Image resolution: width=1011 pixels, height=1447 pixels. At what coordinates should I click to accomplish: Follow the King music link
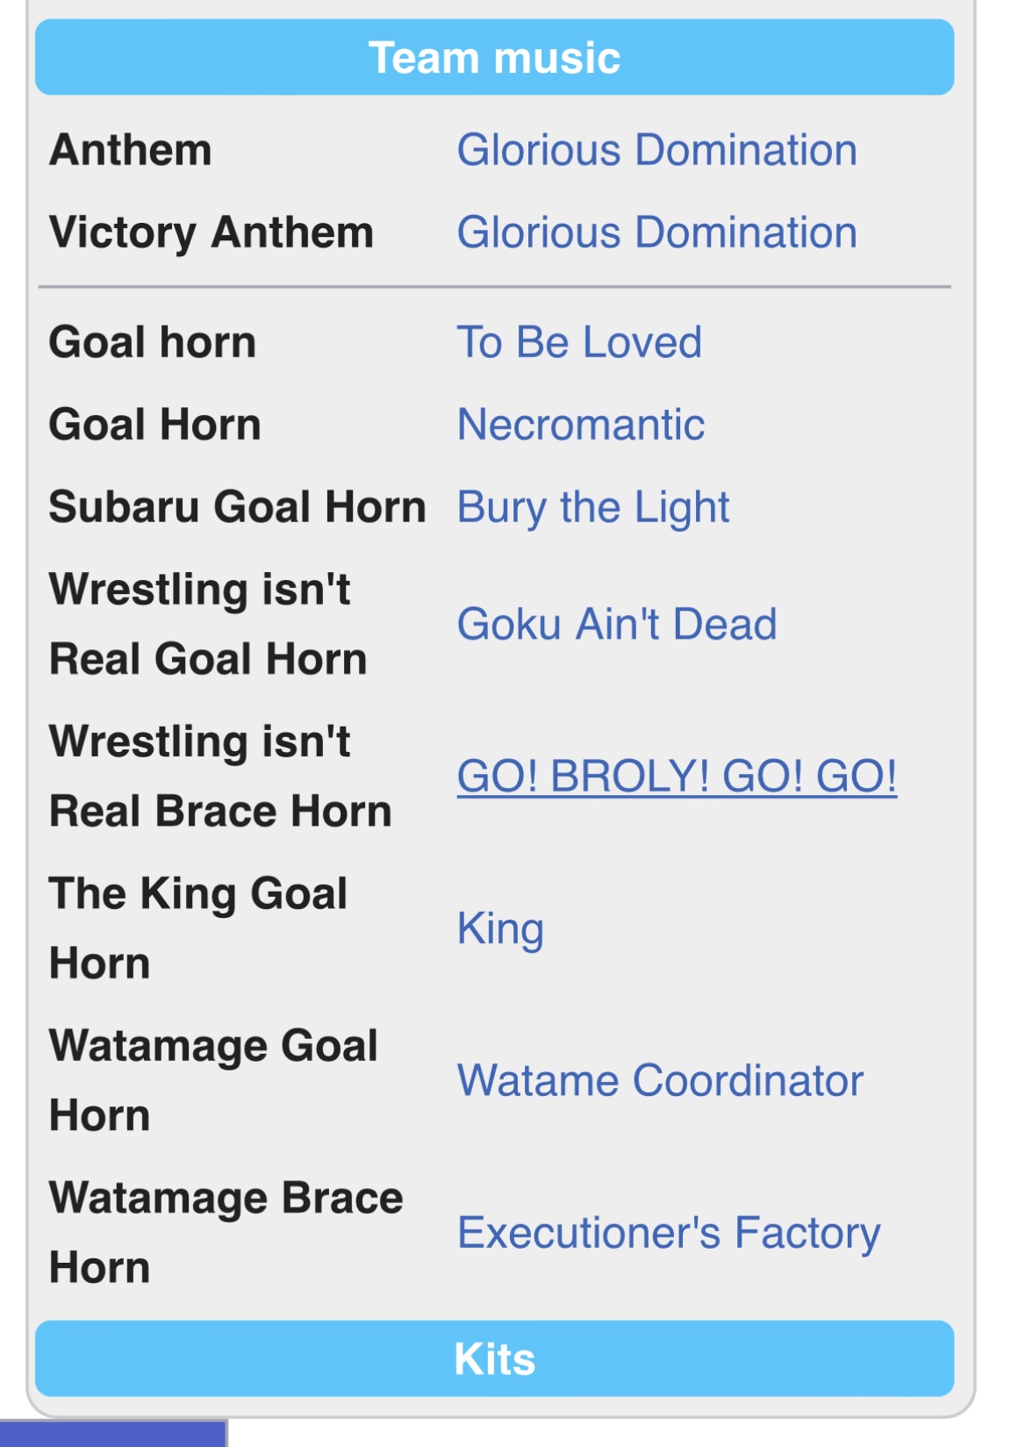pos(500,928)
